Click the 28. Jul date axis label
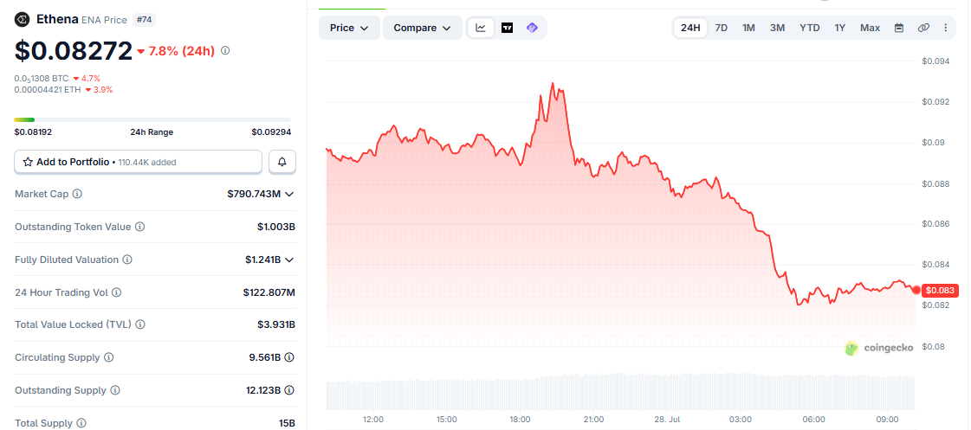Screen dimensions: 971x430 667,420
